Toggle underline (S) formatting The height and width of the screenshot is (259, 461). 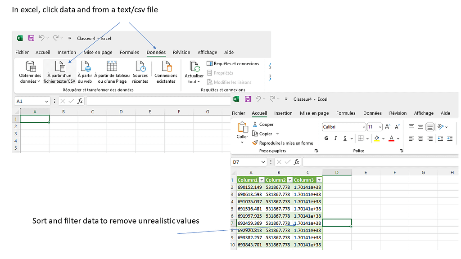(345, 138)
